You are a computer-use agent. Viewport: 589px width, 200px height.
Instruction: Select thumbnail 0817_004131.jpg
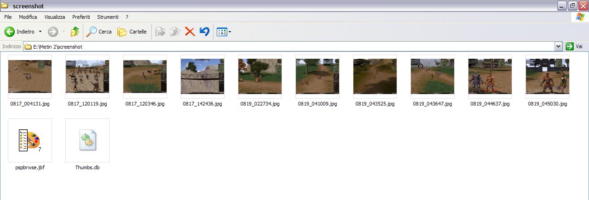tap(30, 77)
